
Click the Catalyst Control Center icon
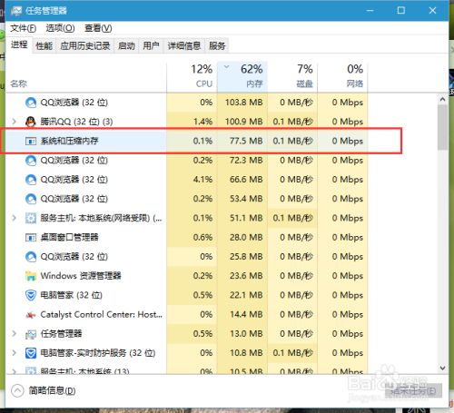coord(31,315)
